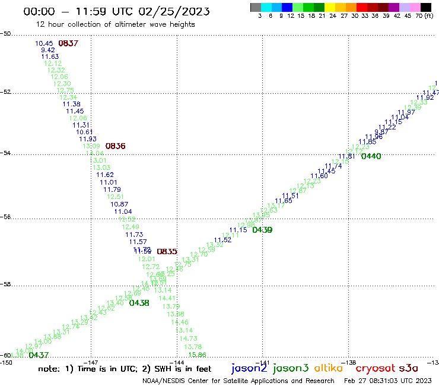
Task: Click the wave height value 12.32
Action: 56,70
